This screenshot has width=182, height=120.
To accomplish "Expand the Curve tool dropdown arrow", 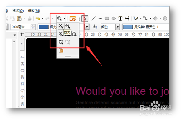I will point(141,18).
